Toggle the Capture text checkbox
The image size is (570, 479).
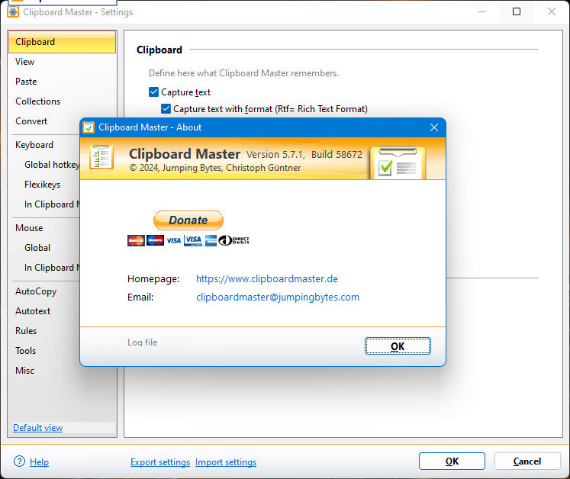click(153, 92)
